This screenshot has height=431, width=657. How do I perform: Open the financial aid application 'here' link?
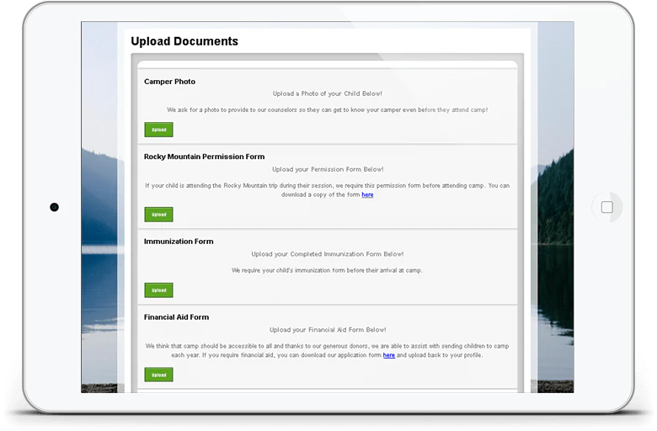389,355
